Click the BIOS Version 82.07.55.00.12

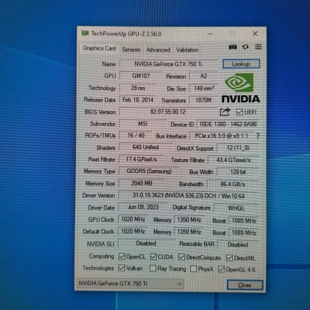coord(168,112)
